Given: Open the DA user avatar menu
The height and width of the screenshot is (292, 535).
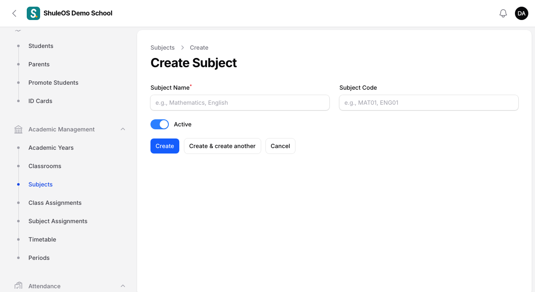Looking at the screenshot, I should [522, 13].
